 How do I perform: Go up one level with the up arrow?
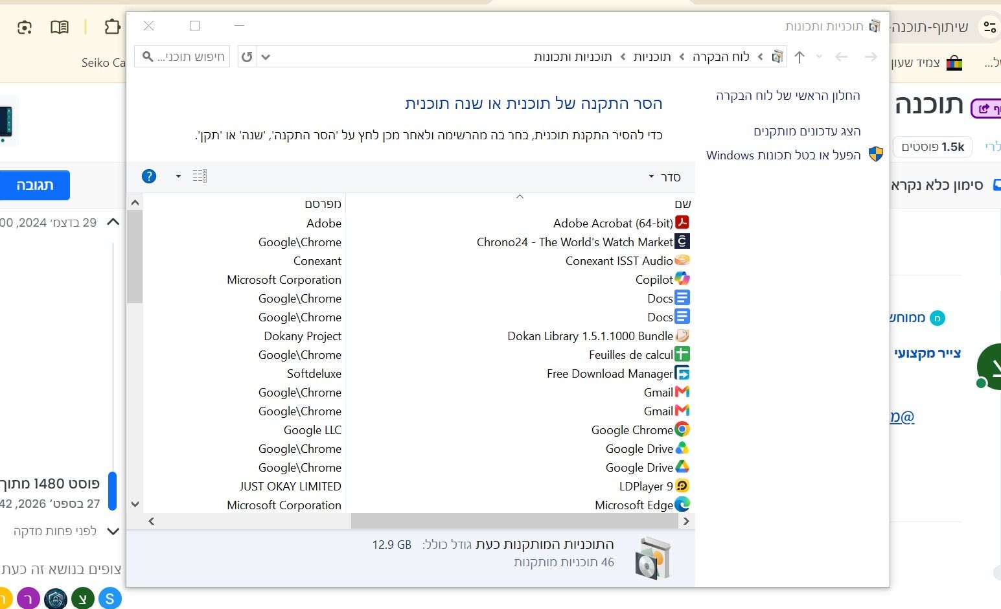pyautogui.click(x=800, y=57)
